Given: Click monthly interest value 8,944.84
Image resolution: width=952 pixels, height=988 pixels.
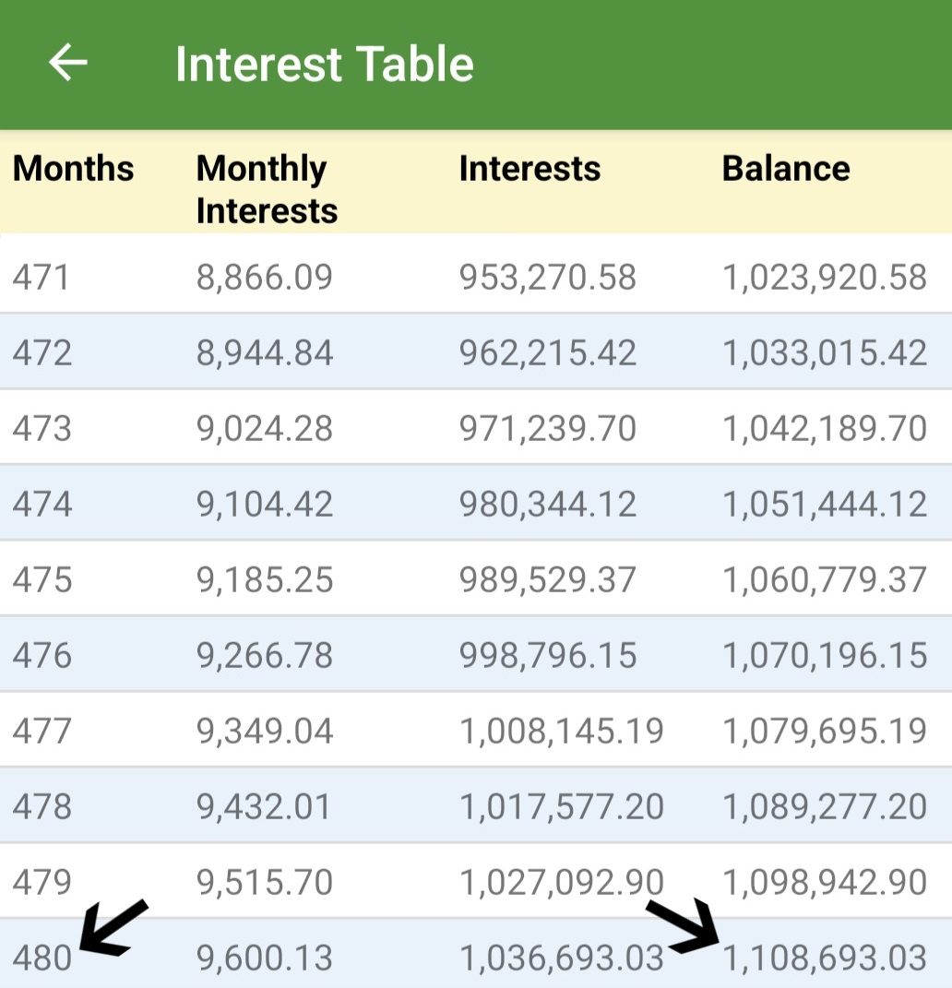Looking at the screenshot, I should coord(265,352).
